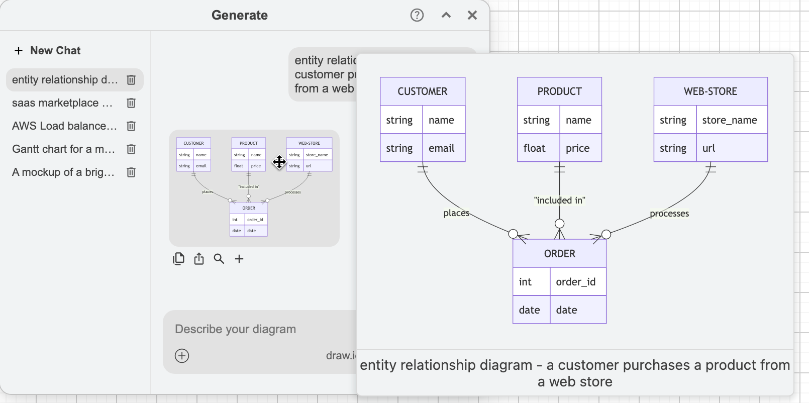The height and width of the screenshot is (403, 809).
Task: Delete the AWS Load balancer chat
Action: click(131, 126)
